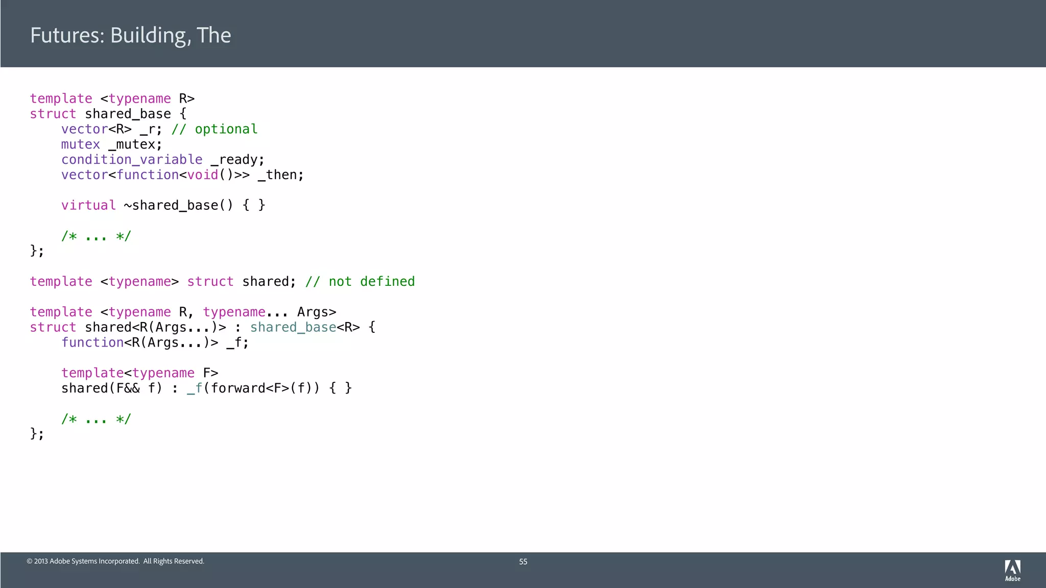
Task: Click the Adobe copyright notice text
Action: point(115,561)
